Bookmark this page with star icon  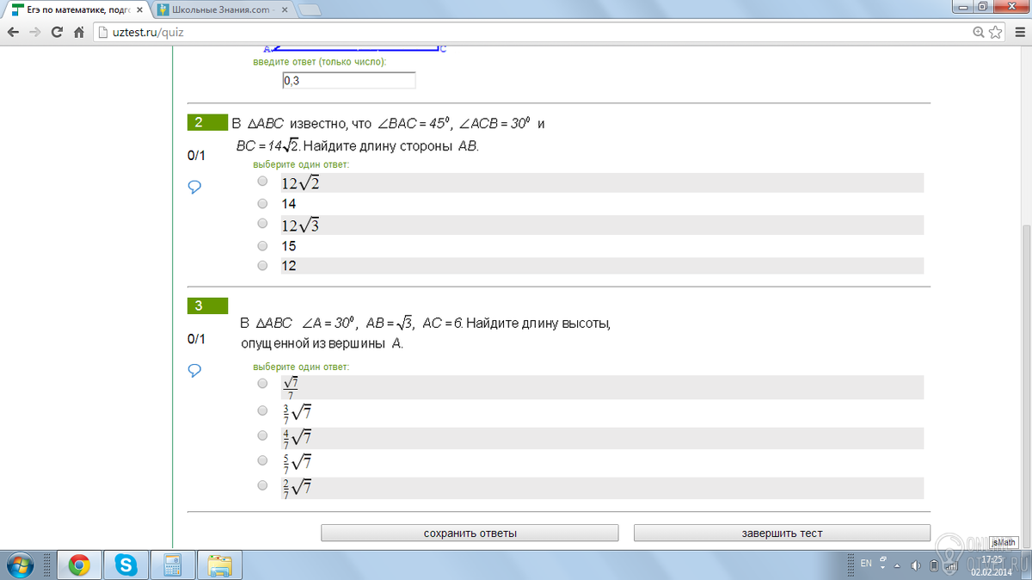click(996, 32)
